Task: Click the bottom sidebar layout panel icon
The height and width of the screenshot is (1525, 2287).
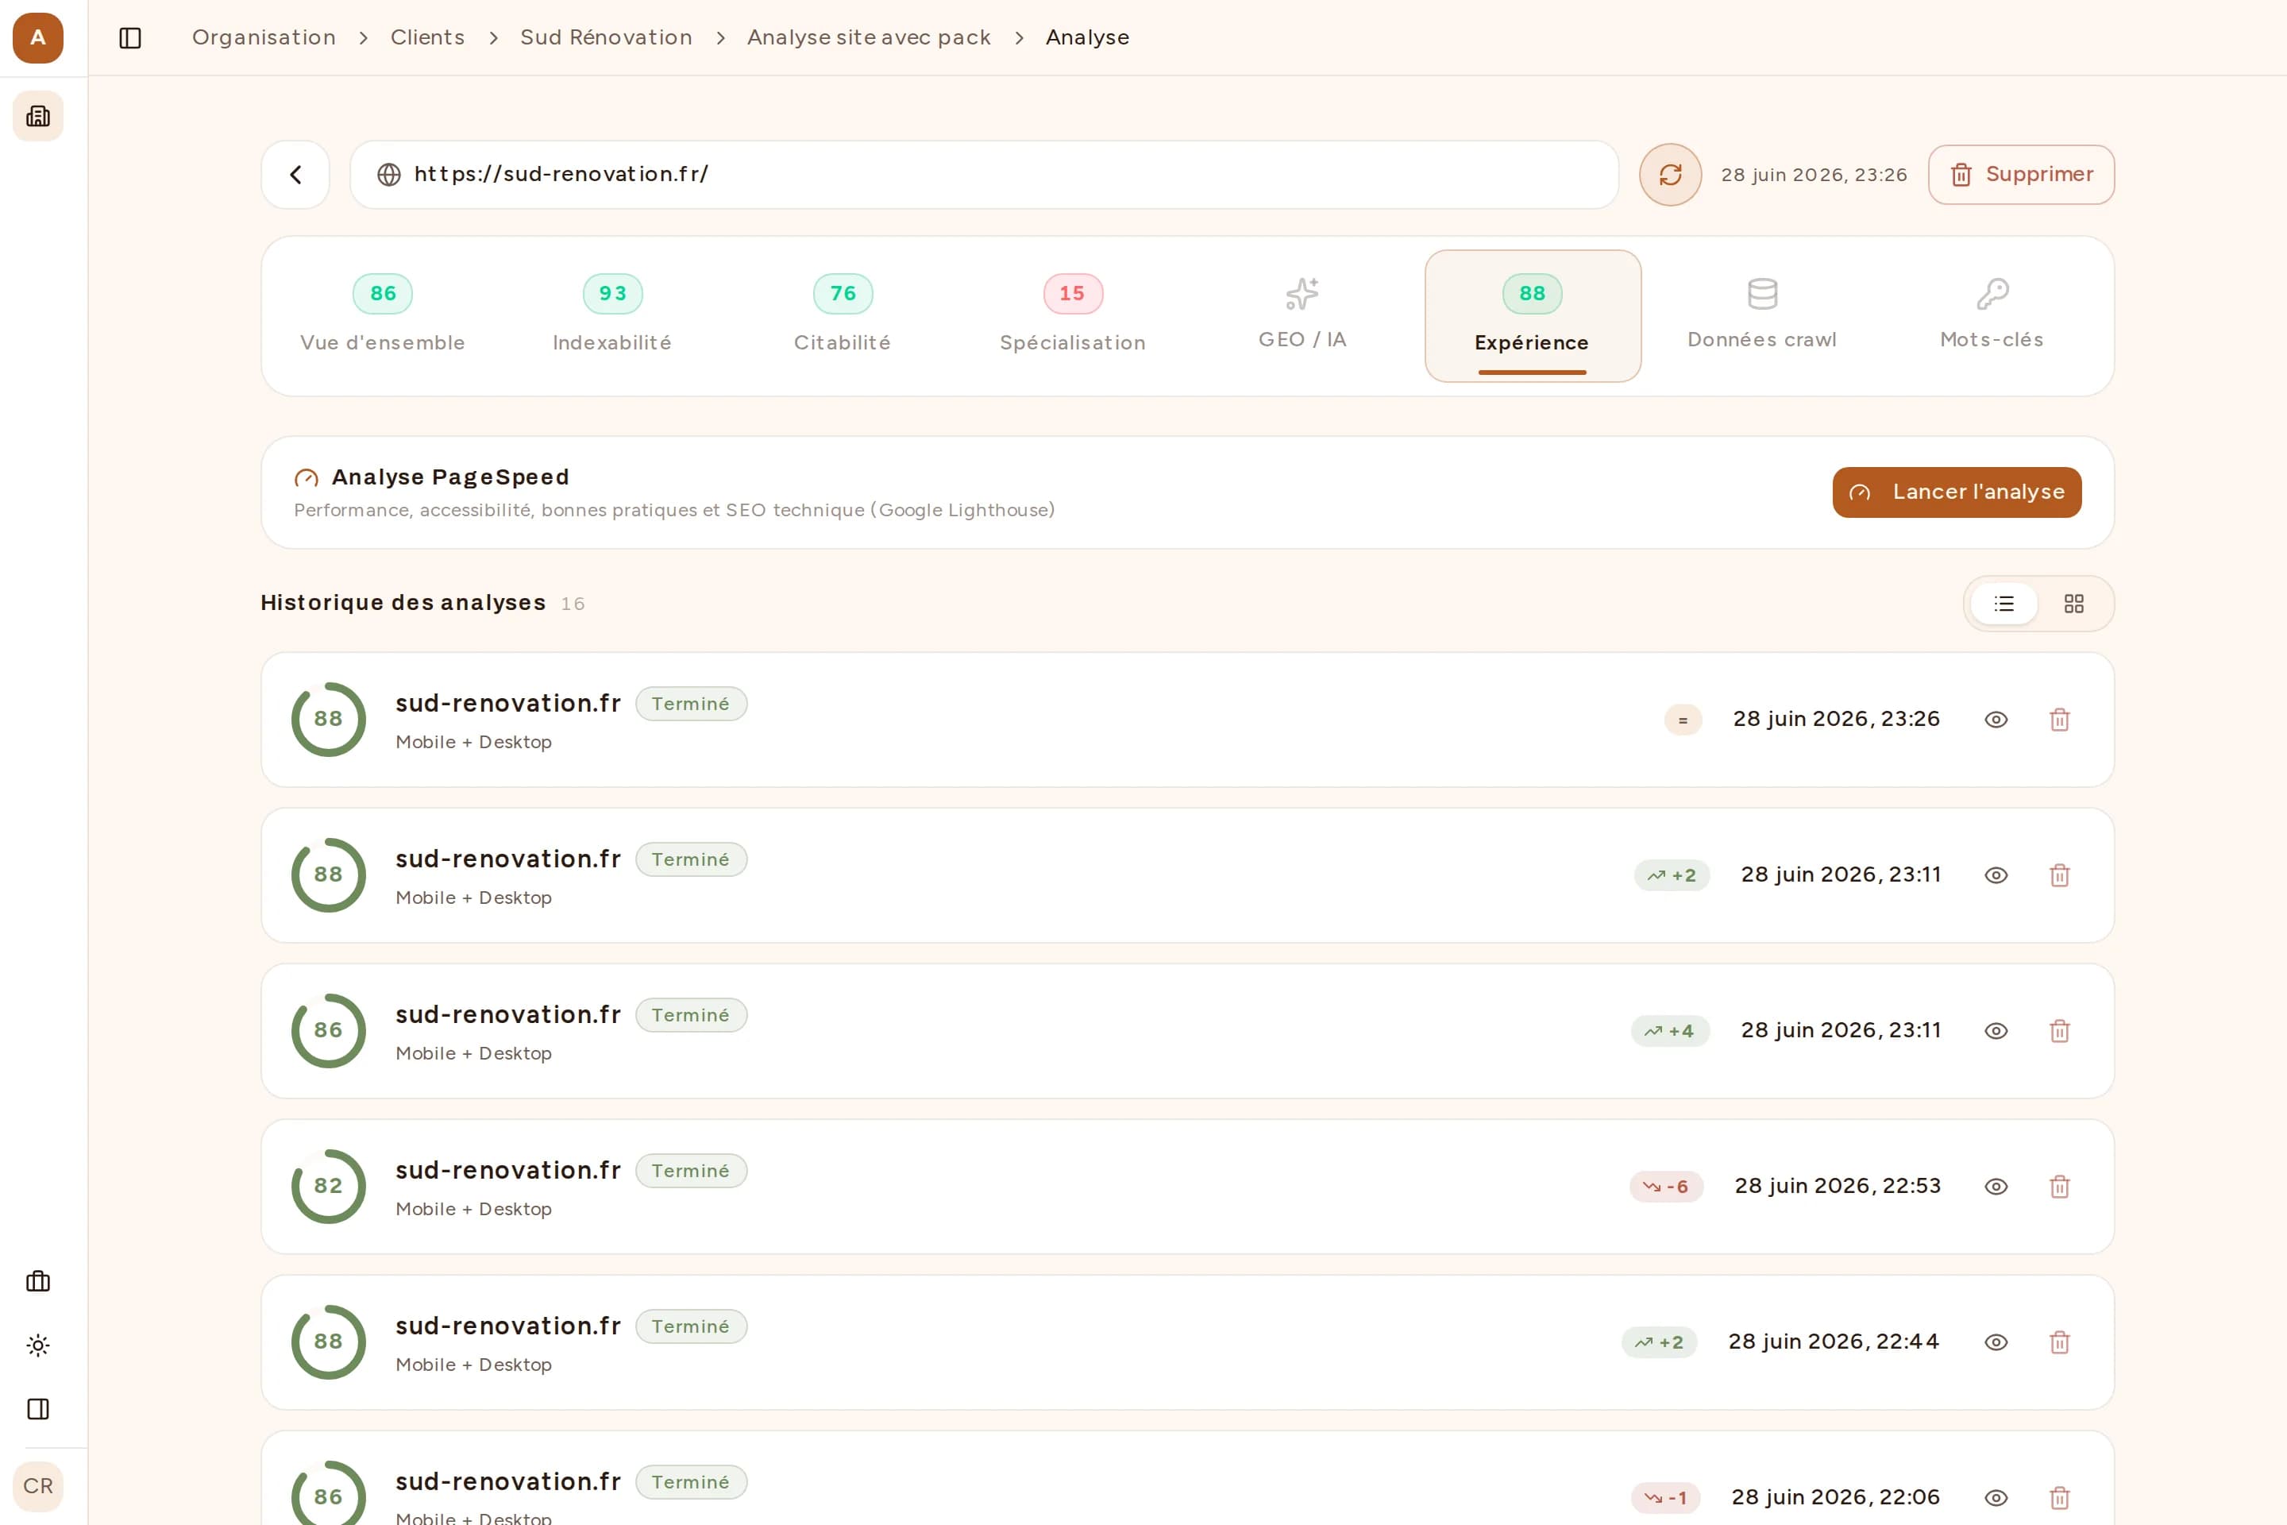Action: [38, 1408]
